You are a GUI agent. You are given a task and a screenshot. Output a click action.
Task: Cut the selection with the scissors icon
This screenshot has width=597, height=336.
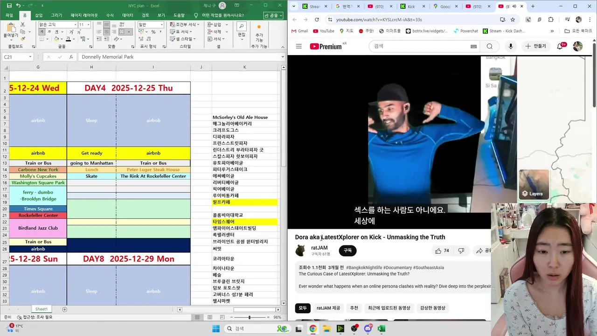23,25
